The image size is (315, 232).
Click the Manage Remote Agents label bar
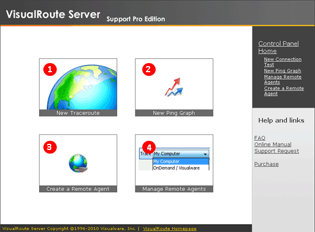pos(174,189)
